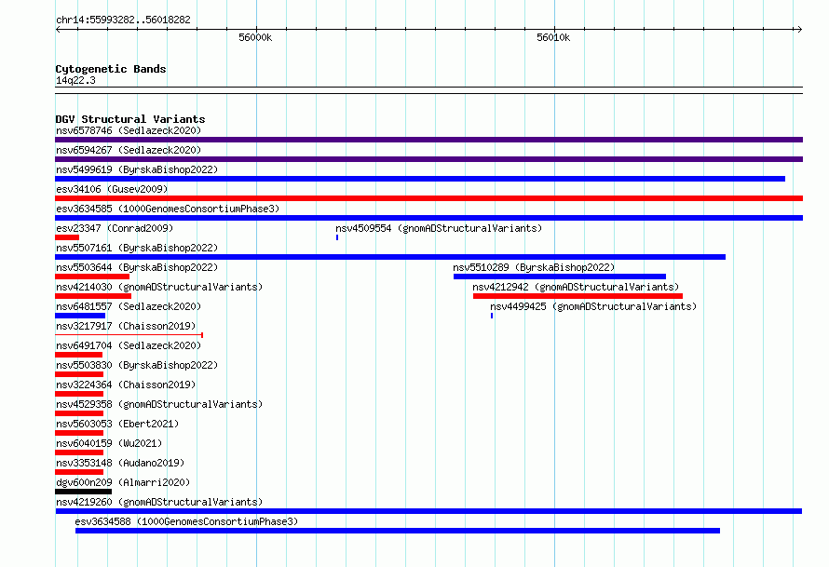Open dgv600n209 (Almarri2020) label

coord(123,482)
